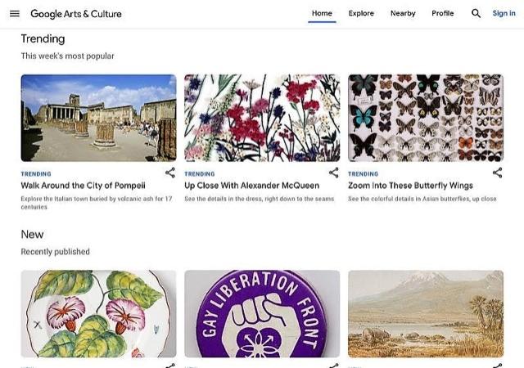Screen dimensions: 524x368
Task: Click the butterfly collection thumbnail
Action: pyautogui.click(x=426, y=118)
